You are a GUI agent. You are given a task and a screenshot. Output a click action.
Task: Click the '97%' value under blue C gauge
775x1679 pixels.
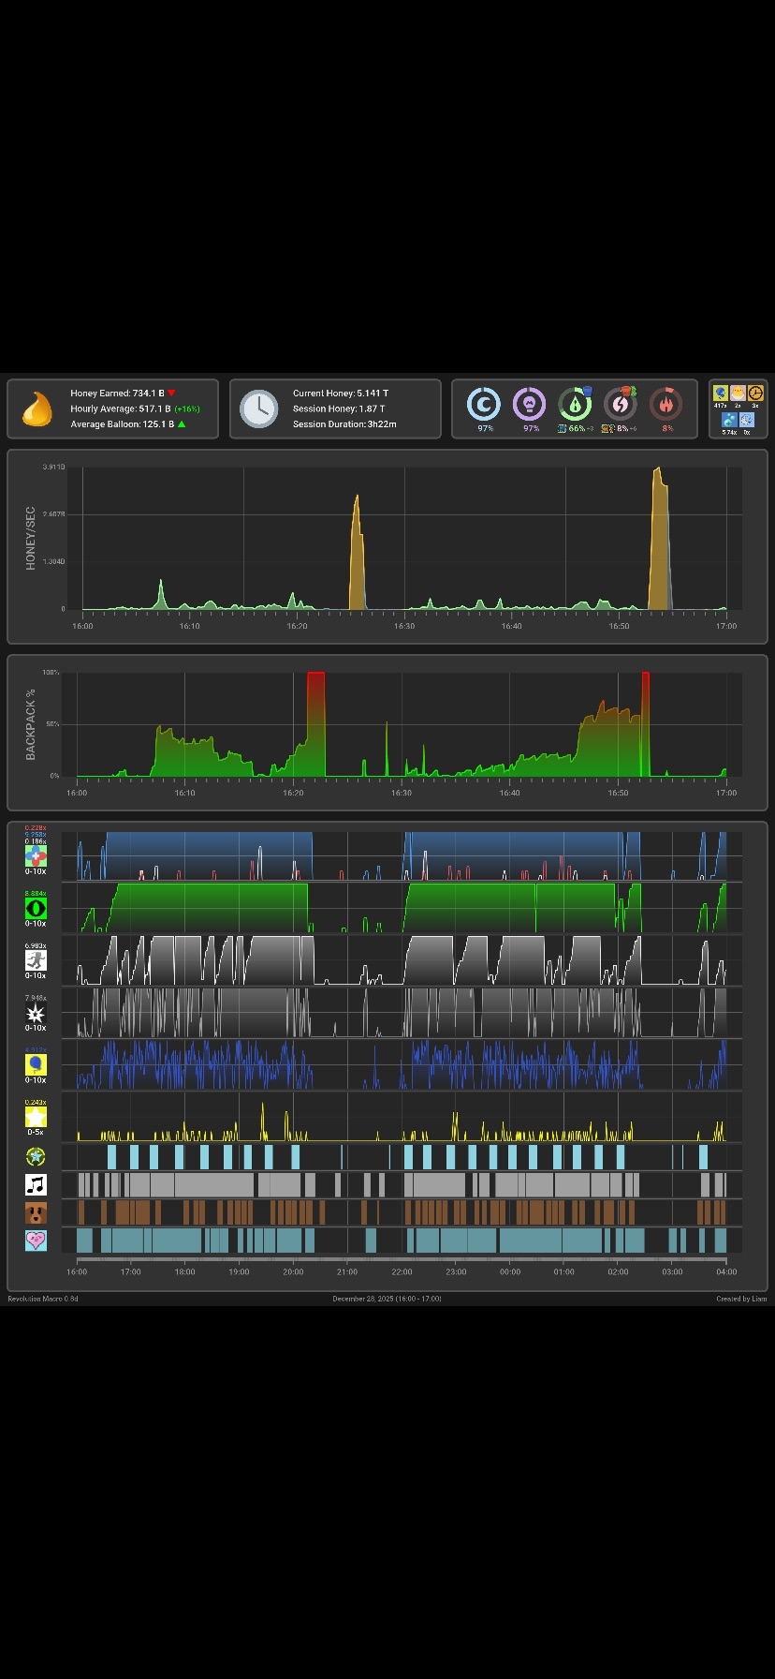point(485,428)
